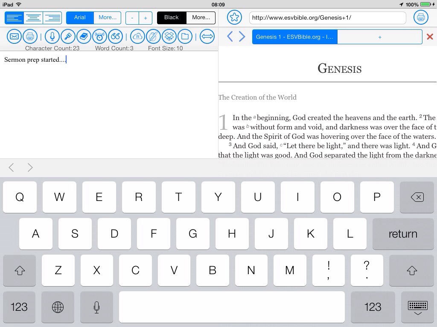Set text alignment to center
The width and height of the screenshot is (437, 327).
[33, 18]
